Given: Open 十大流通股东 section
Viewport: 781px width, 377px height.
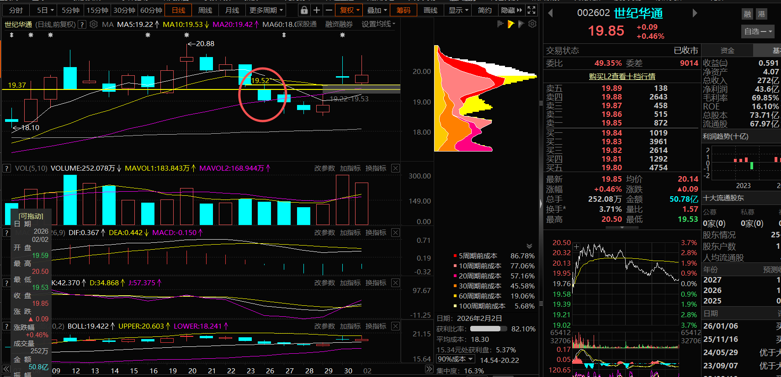Looking at the screenshot, I should [724, 198].
